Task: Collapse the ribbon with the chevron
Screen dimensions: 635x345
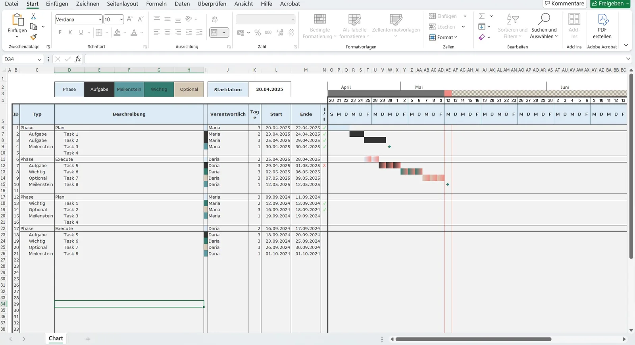Action: (626, 45)
